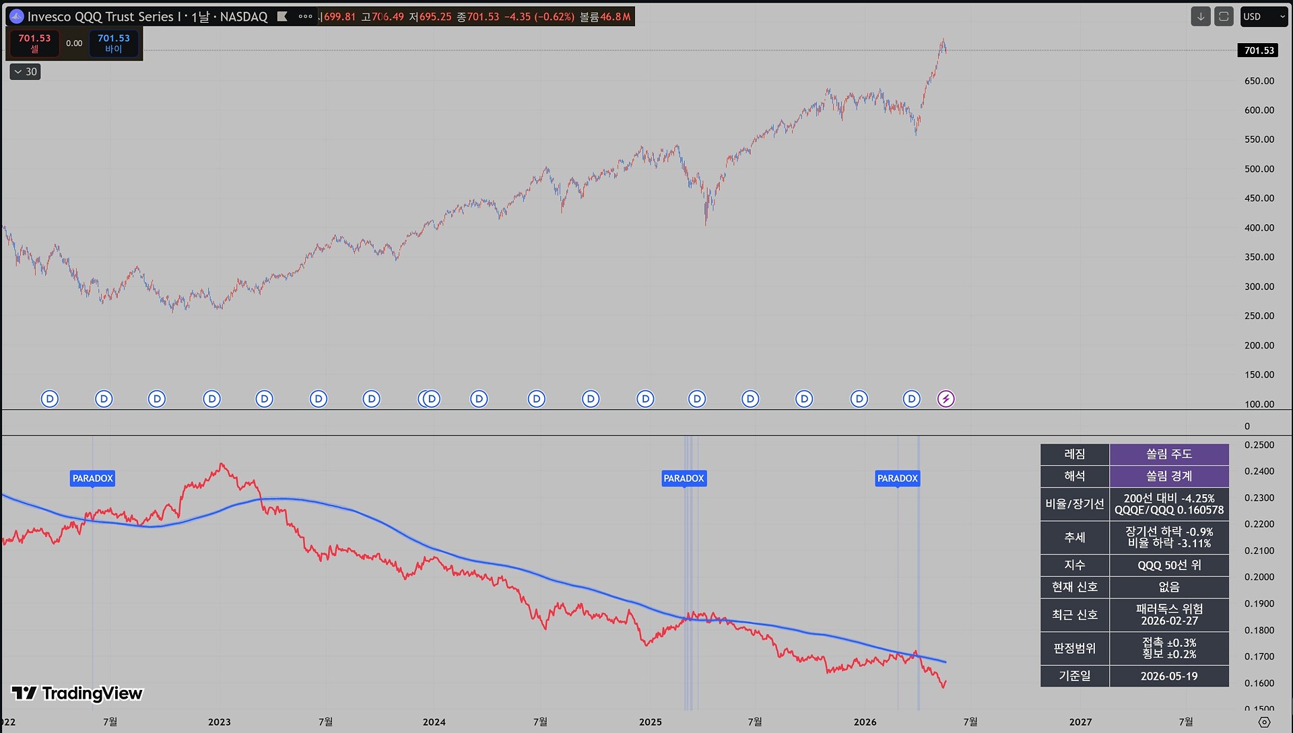Open the three-dot more menu in the legend

pos(305,16)
